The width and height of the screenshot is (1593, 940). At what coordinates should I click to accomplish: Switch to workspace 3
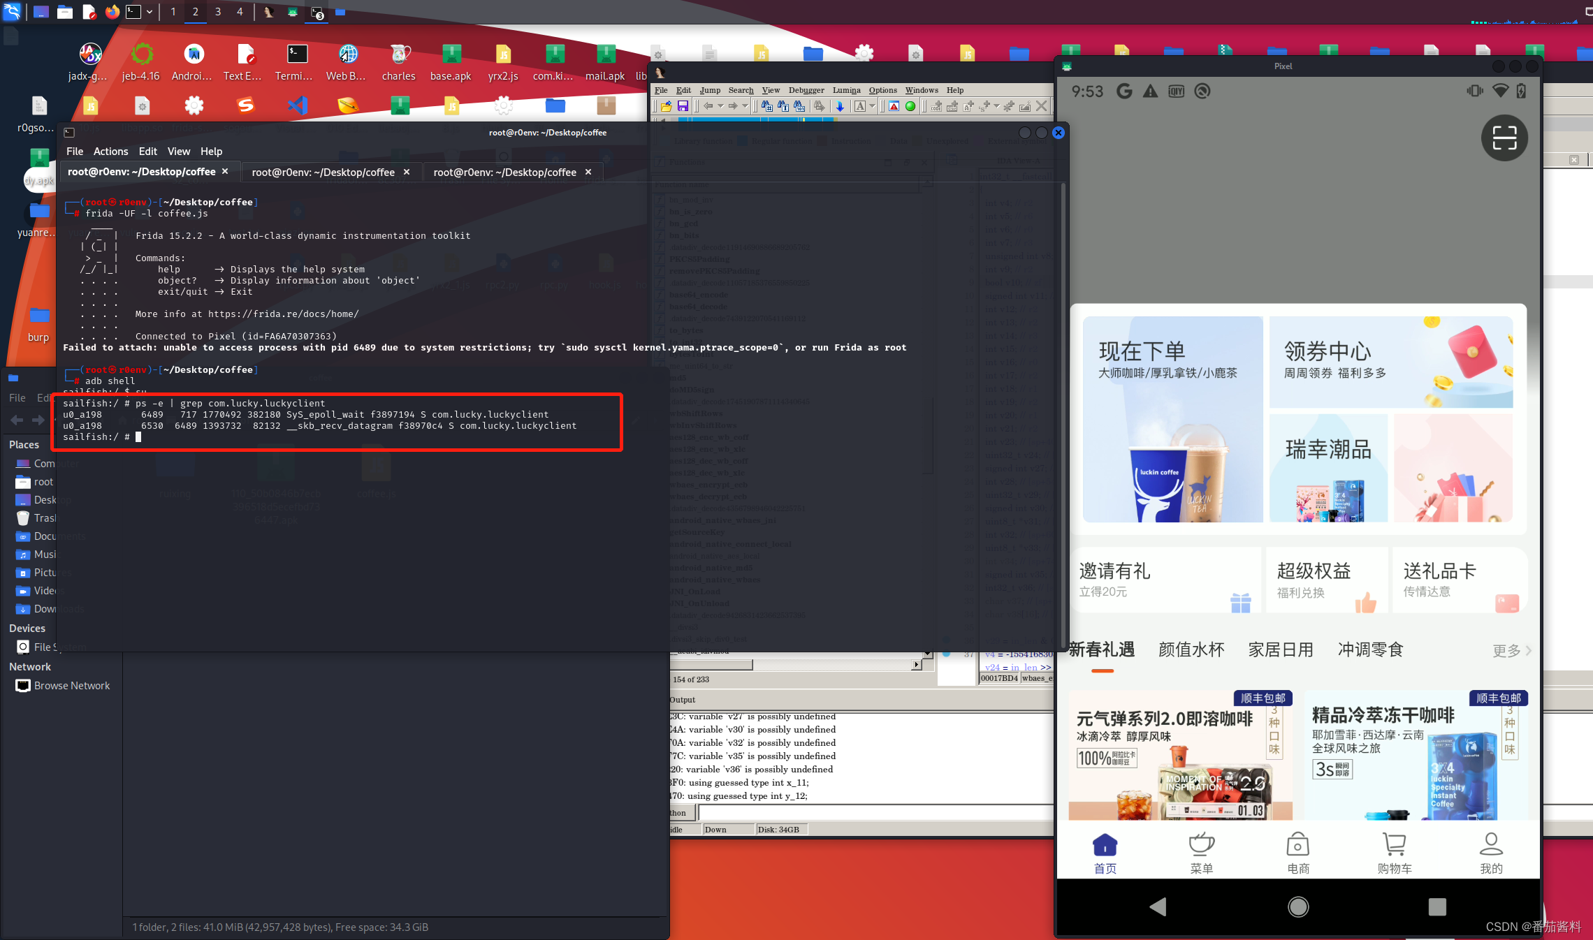218,12
